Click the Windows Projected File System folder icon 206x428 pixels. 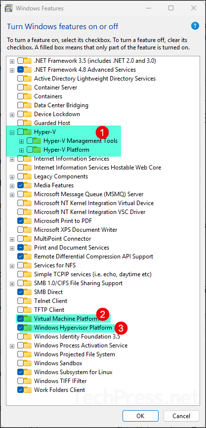(28, 354)
